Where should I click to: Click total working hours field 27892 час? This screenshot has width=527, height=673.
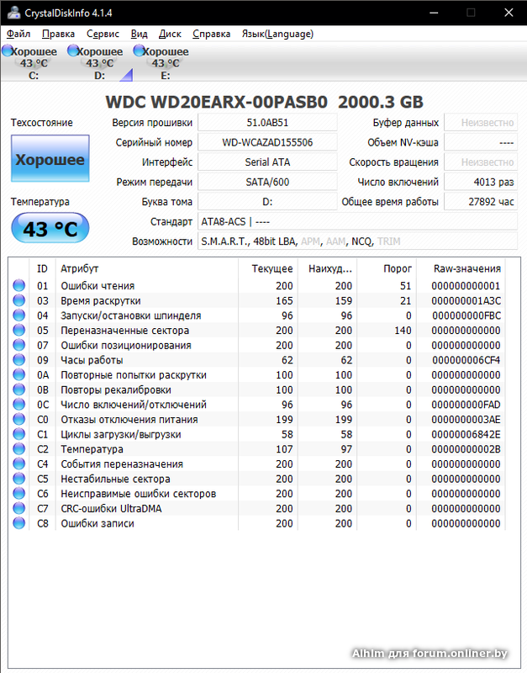(x=481, y=202)
